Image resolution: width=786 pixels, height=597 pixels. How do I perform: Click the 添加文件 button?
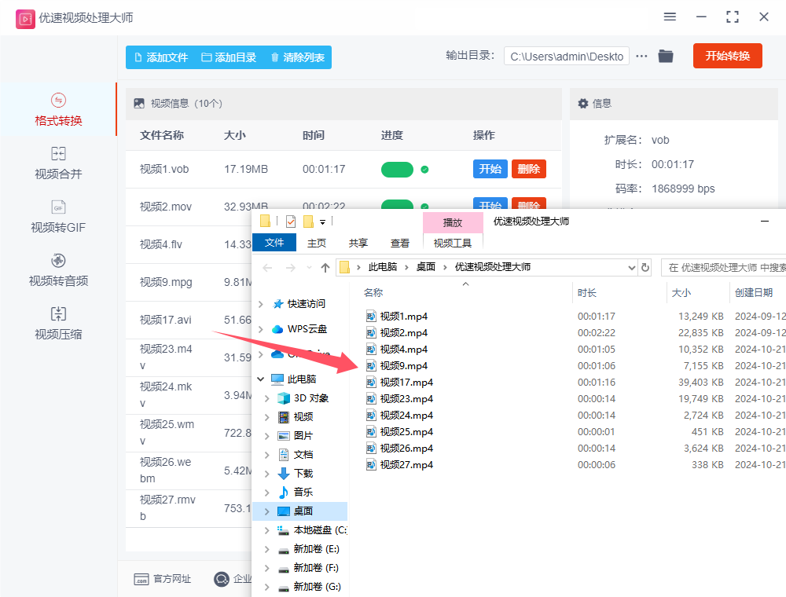(x=161, y=57)
